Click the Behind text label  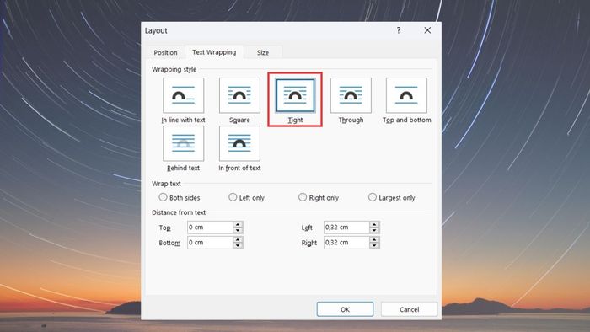click(x=183, y=168)
